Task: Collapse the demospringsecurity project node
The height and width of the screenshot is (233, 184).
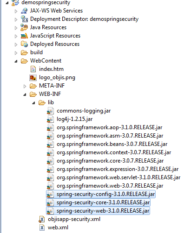Action: (7, 3)
